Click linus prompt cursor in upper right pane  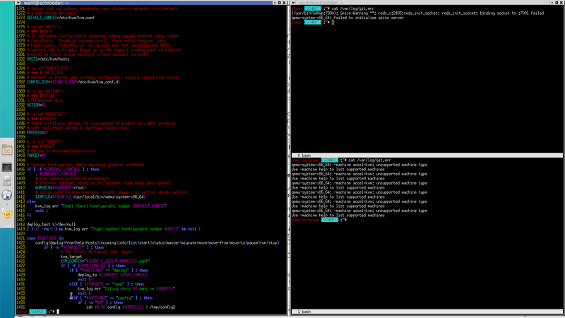tap(333, 23)
